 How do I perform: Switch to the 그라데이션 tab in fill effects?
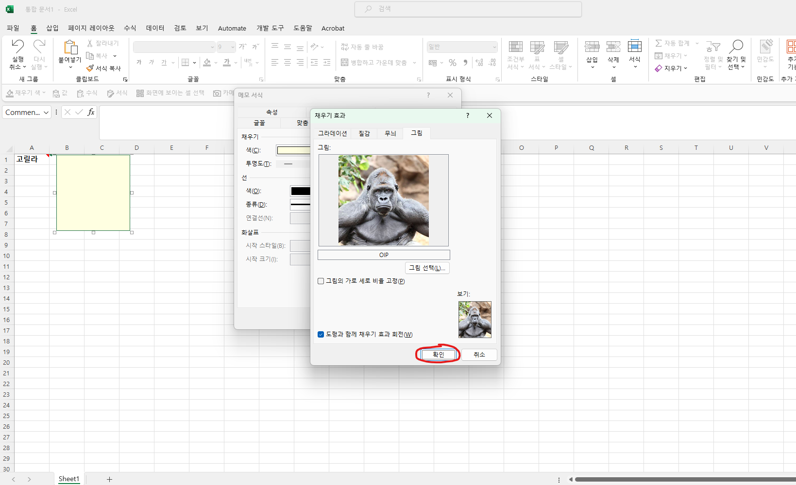coord(333,133)
